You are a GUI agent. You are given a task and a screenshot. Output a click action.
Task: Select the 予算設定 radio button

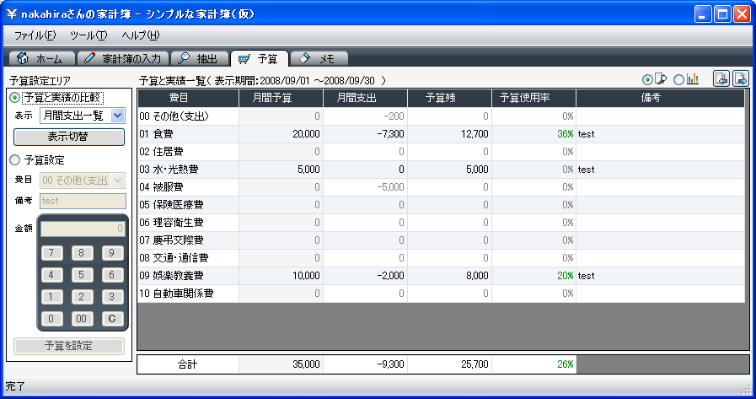15,159
